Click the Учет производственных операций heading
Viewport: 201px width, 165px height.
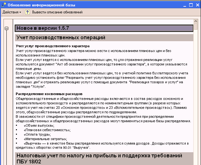[61, 38]
